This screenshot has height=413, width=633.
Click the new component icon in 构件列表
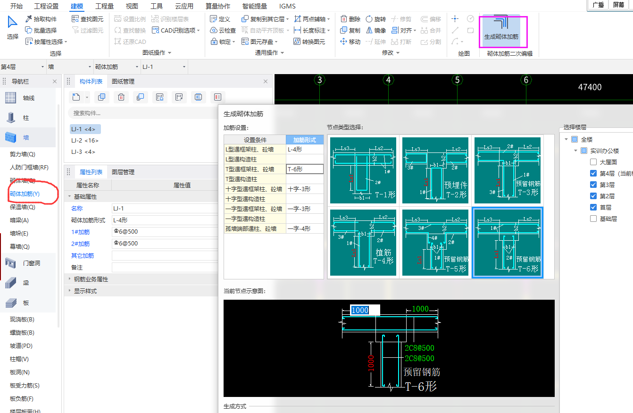(76, 97)
